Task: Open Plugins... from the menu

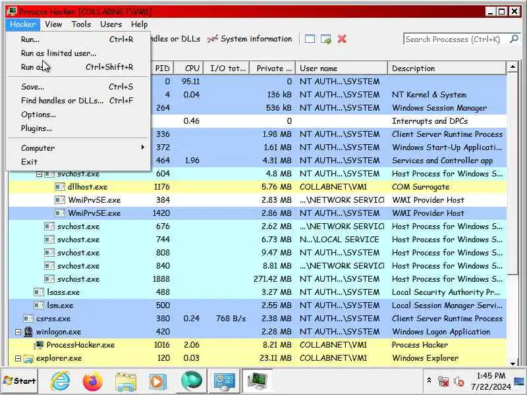Action: (78, 128)
